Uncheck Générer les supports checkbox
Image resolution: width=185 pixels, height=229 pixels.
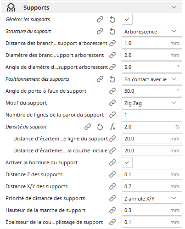coord(127,19)
